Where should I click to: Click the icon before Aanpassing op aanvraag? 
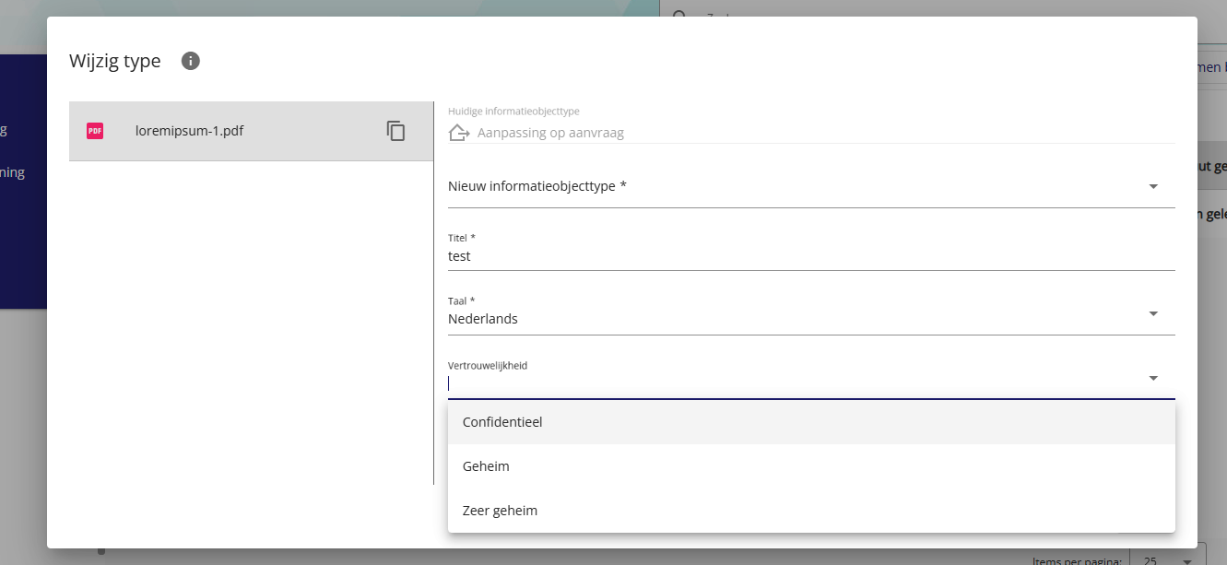click(x=459, y=133)
